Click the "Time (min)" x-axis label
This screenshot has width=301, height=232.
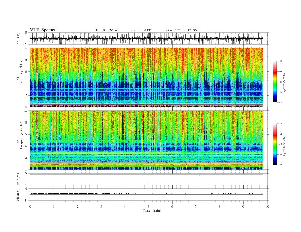(x=152, y=210)
